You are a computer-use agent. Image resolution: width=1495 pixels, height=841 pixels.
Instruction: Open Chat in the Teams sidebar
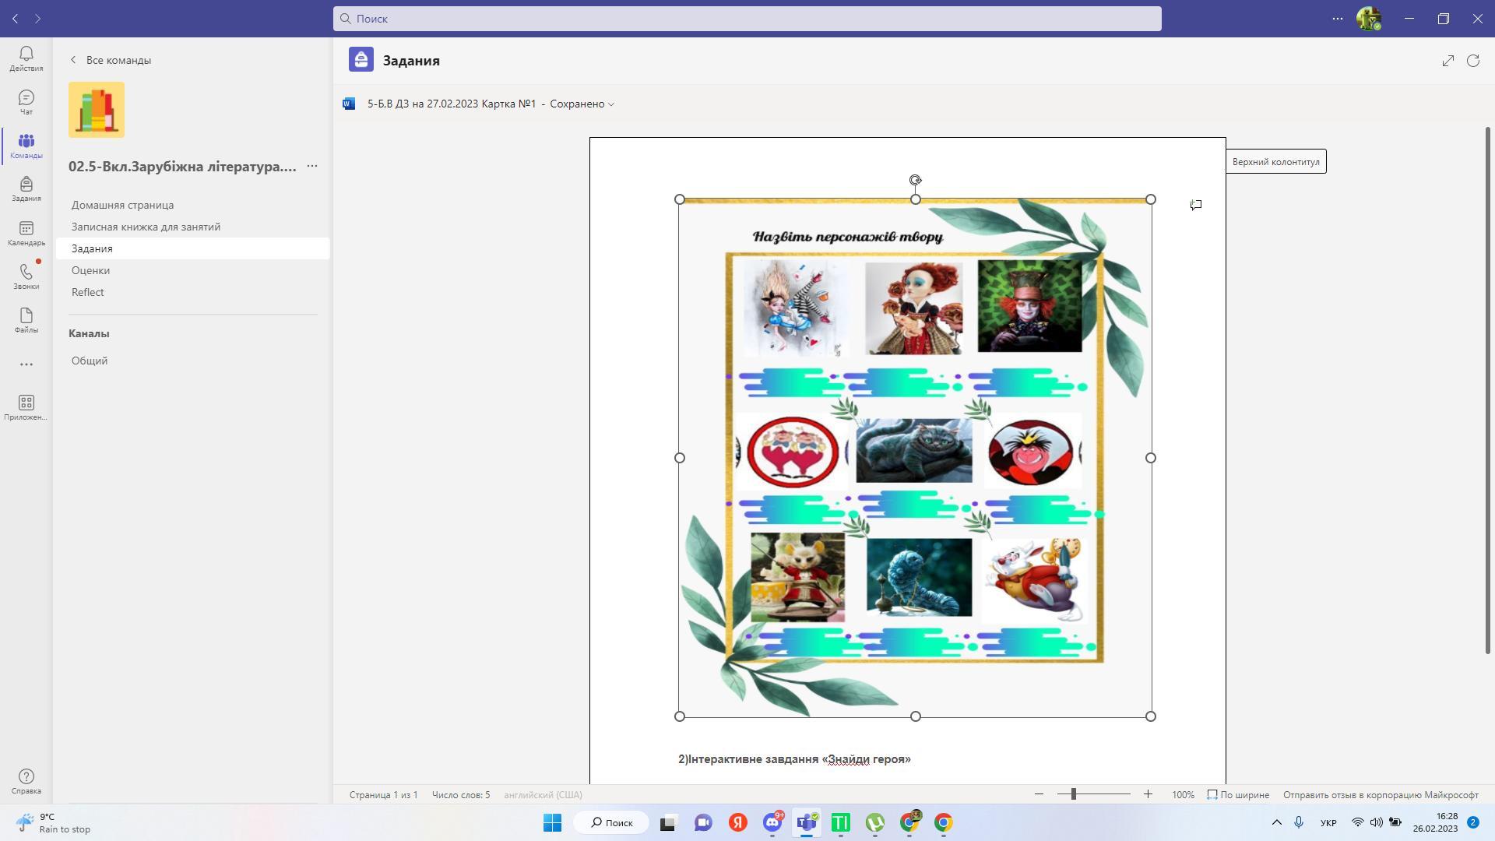tap(26, 102)
